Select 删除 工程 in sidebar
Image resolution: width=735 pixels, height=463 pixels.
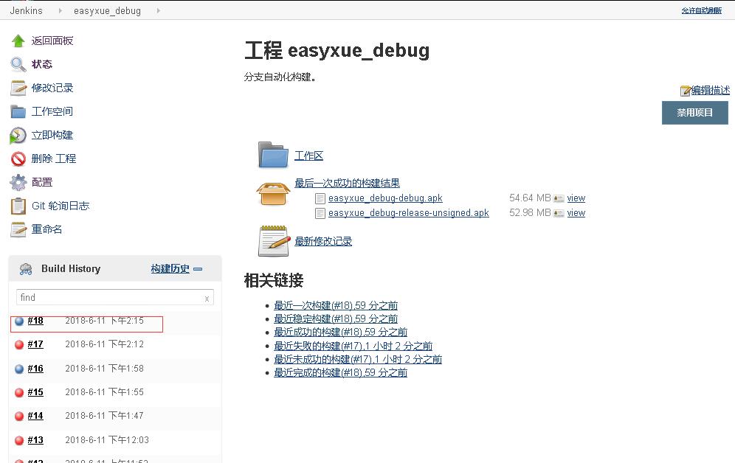53,159
